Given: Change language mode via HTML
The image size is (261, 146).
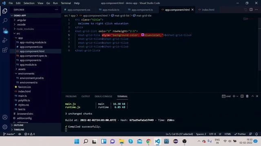Looking at the screenshot, I should tap(228, 134).
